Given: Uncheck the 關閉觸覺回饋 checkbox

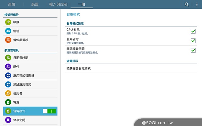Looking at the screenshot, I should tap(193, 50).
